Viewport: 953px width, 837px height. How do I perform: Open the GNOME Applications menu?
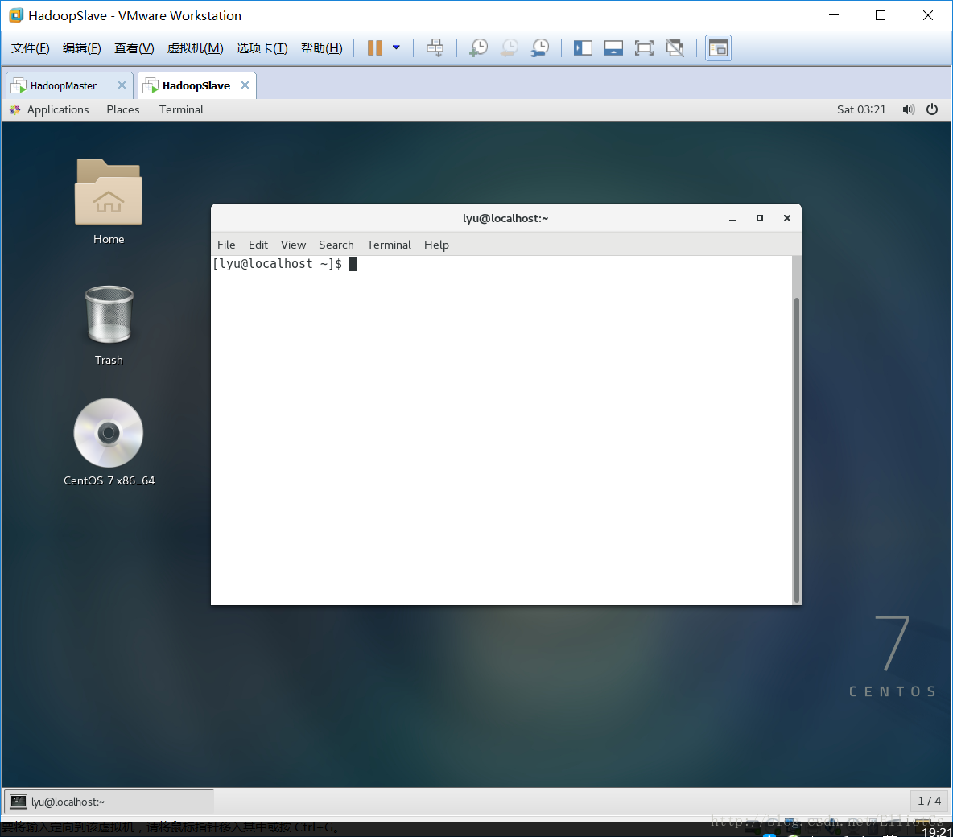click(50, 109)
